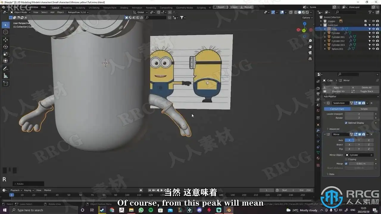The height and width of the screenshot is (214, 381).
Task: Disable render for Cylinder.002 camera icon
Action: (x=377, y=41)
